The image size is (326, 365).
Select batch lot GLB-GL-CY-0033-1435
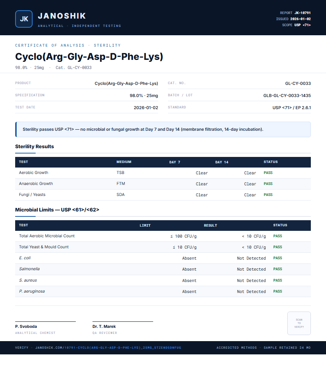pyautogui.click(x=287, y=96)
